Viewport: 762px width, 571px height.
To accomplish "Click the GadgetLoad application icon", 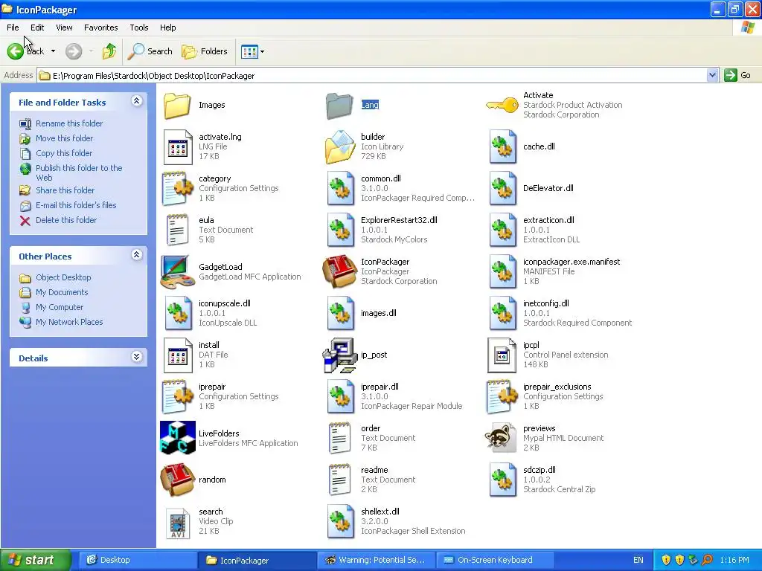I will tap(177, 271).
